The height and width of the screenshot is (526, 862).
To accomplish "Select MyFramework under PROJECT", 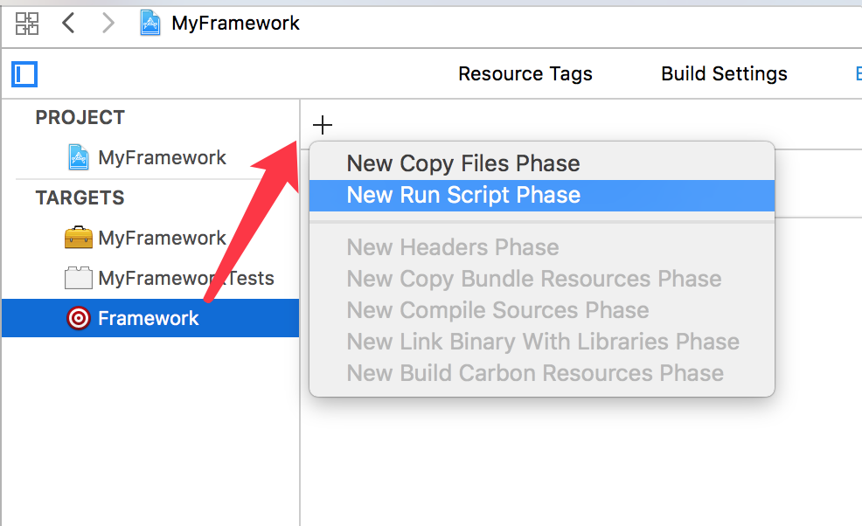I will click(x=162, y=157).
